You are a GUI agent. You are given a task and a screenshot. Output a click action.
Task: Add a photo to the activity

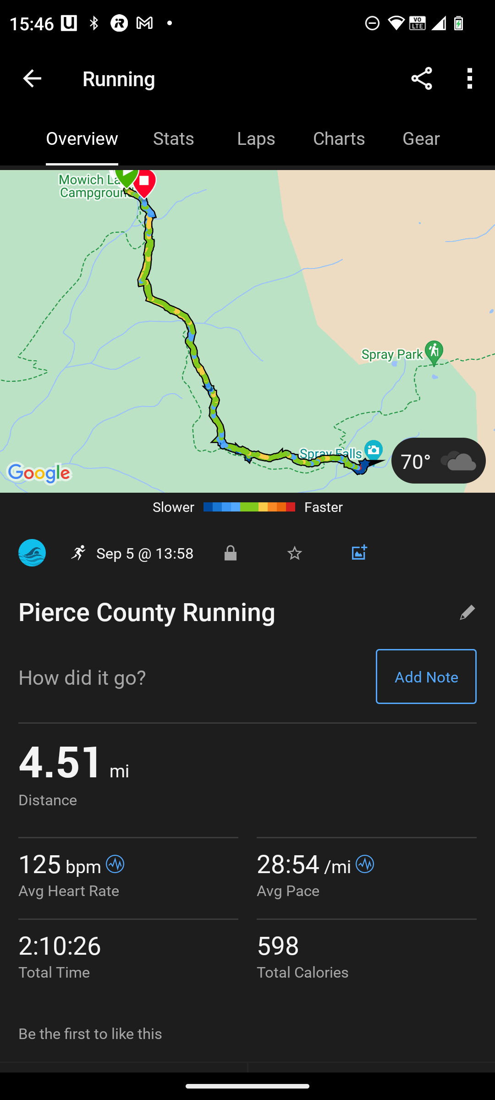click(x=359, y=553)
